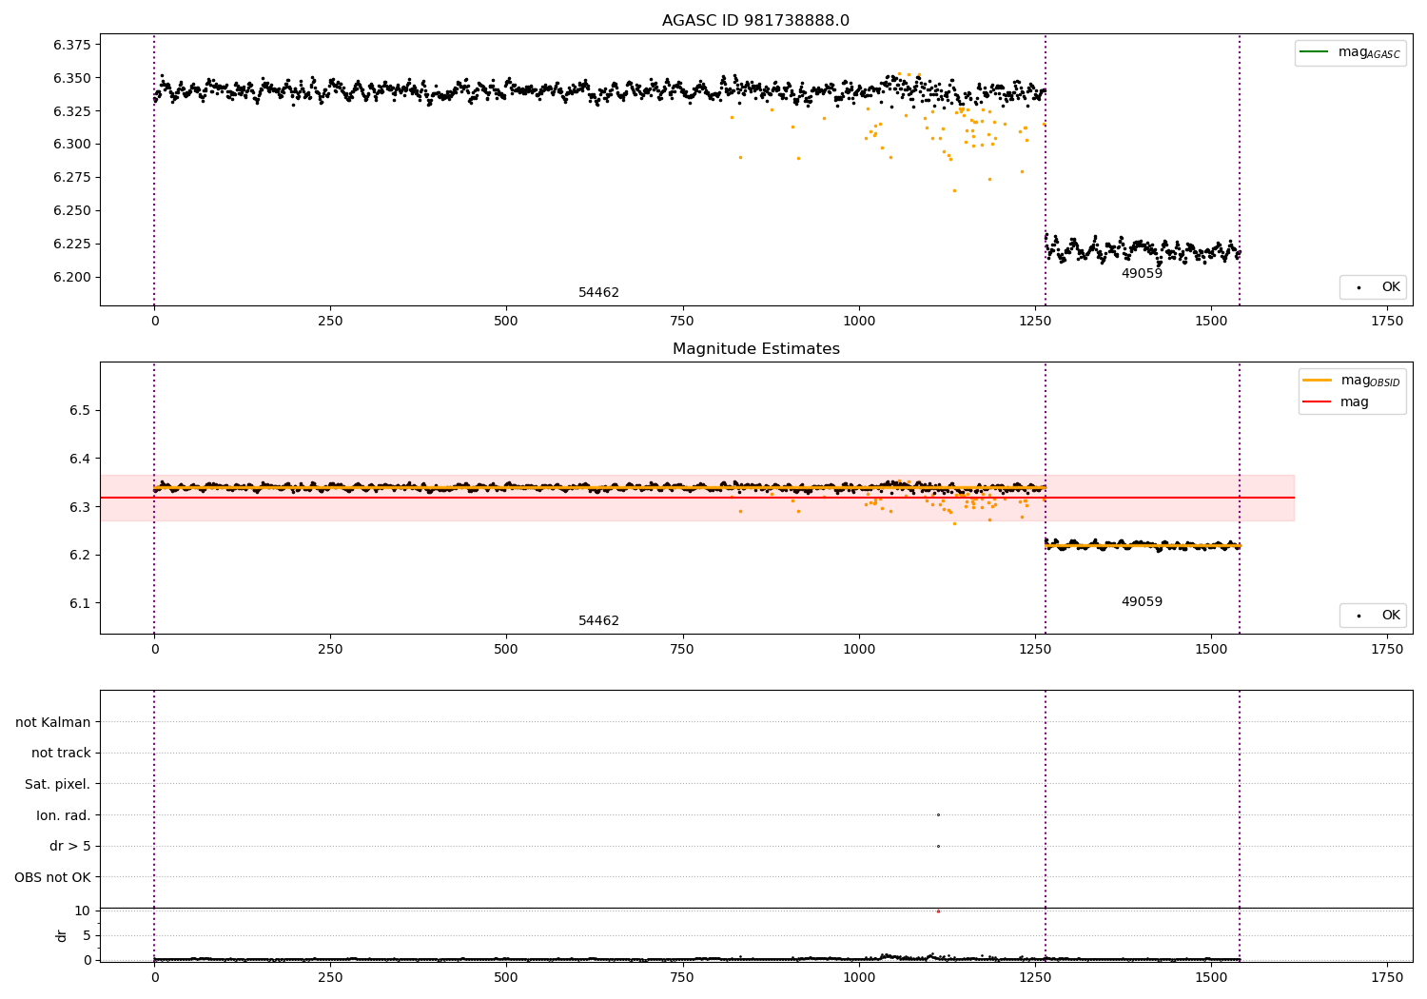Viewport: 1427px width, 999px height.
Task: Click the data point on the Ion. rad. row
Action: 938,814
